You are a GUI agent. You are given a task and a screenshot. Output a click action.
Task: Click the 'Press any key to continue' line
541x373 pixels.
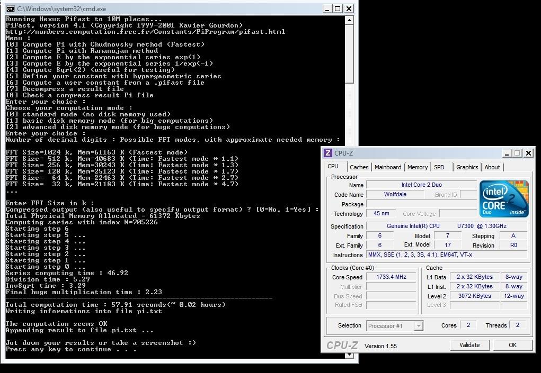click(70, 349)
